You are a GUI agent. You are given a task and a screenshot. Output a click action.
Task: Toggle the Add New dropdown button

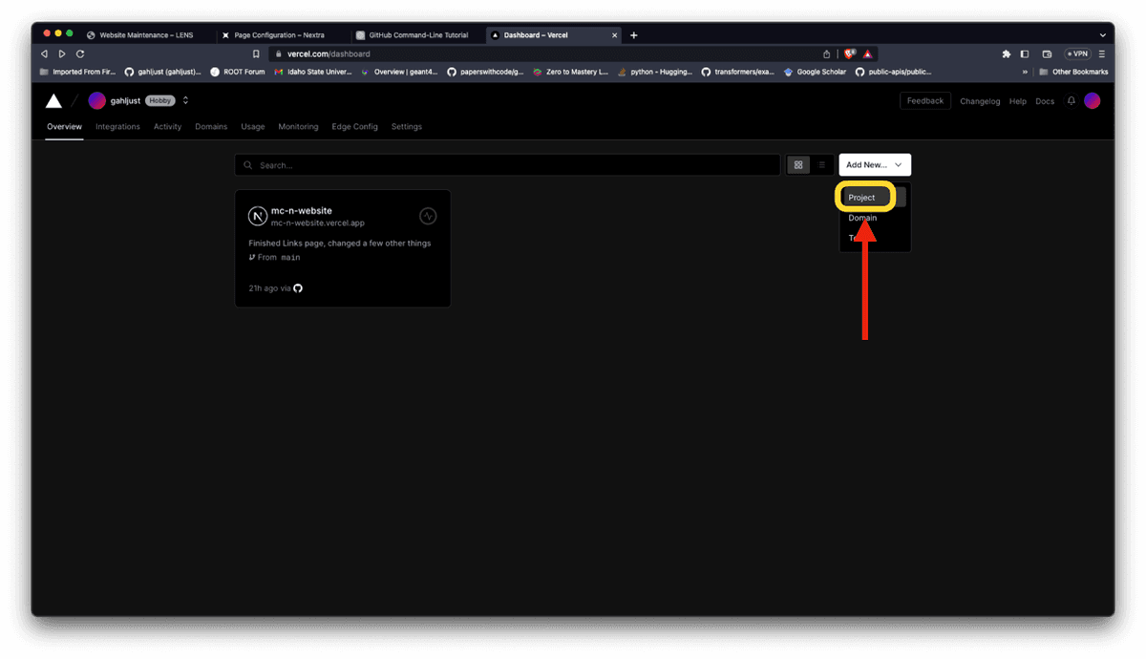click(x=875, y=165)
